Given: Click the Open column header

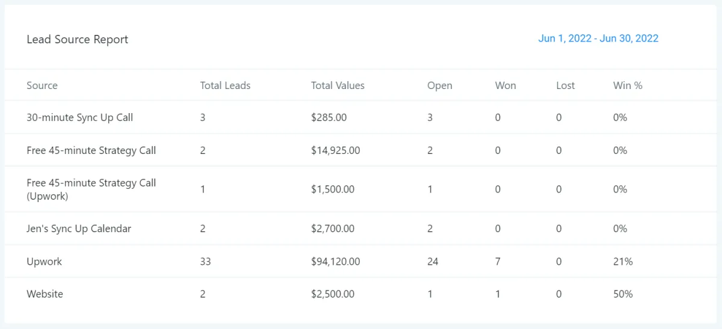Looking at the screenshot, I should tap(439, 85).
